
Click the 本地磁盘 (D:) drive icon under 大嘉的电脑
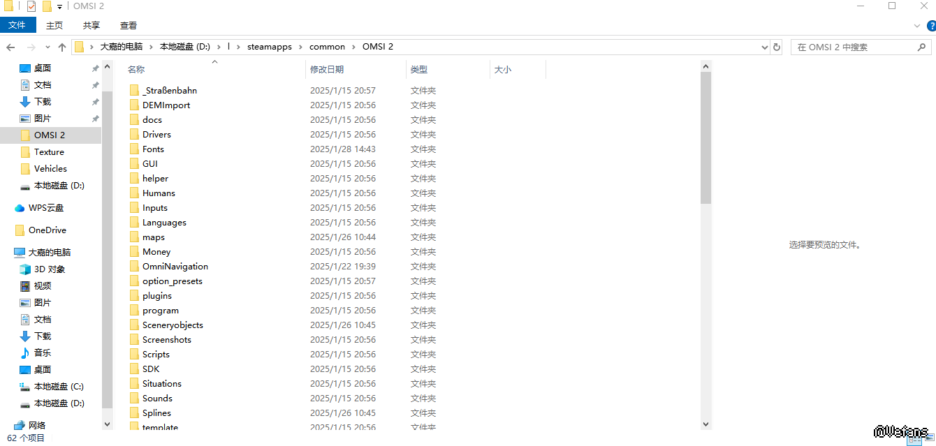(x=25, y=403)
